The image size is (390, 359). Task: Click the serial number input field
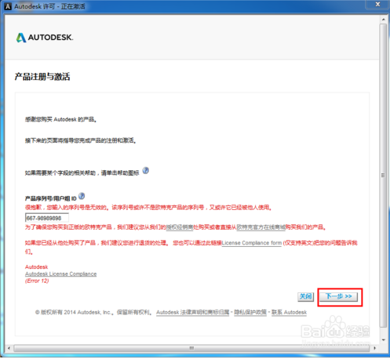(47, 218)
